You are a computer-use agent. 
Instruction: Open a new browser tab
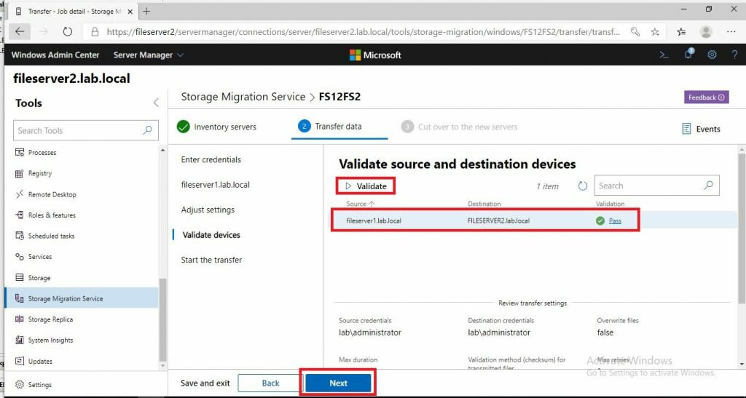(146, 11)
